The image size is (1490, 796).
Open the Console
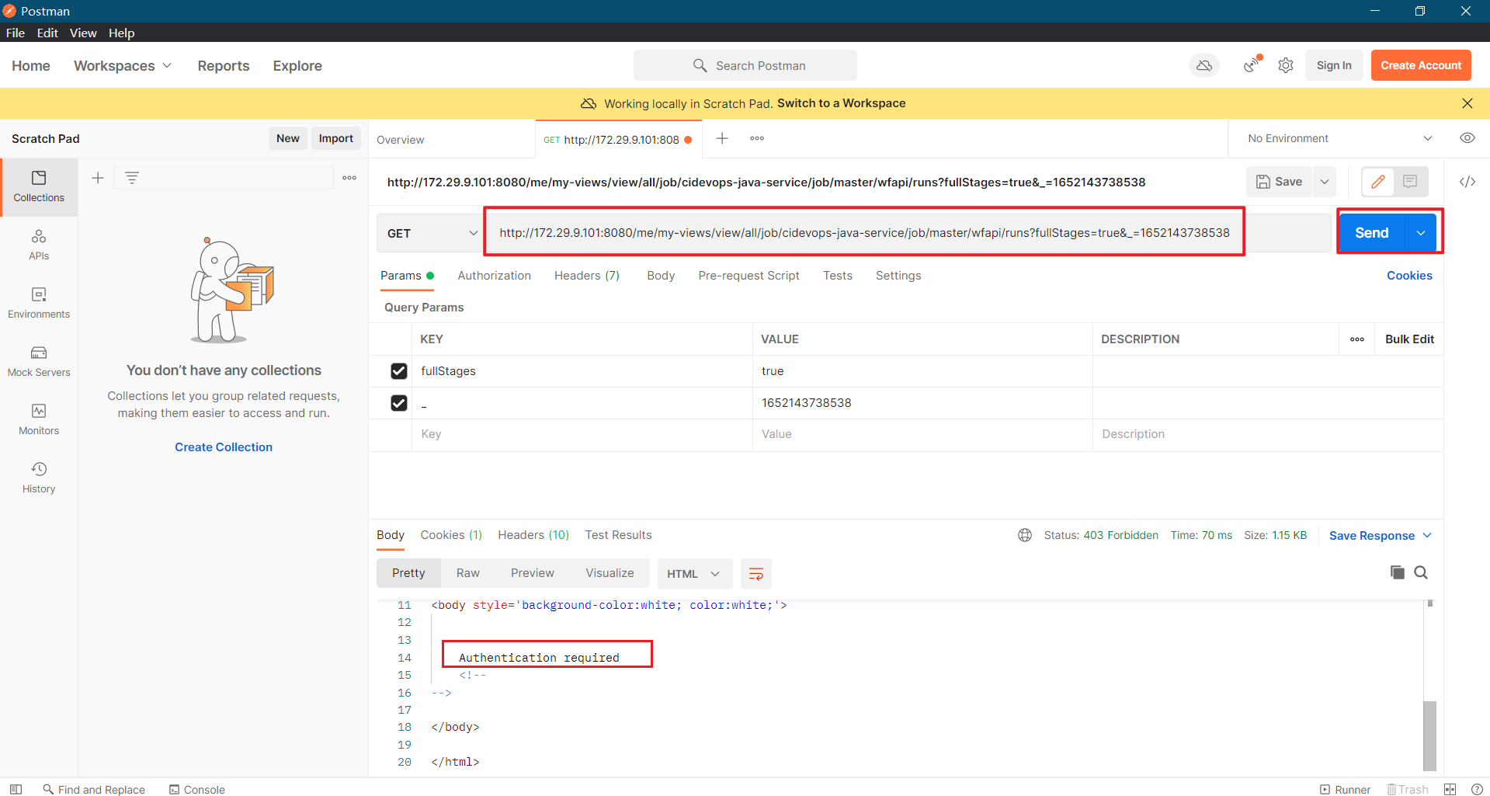[x=197, y=789]
